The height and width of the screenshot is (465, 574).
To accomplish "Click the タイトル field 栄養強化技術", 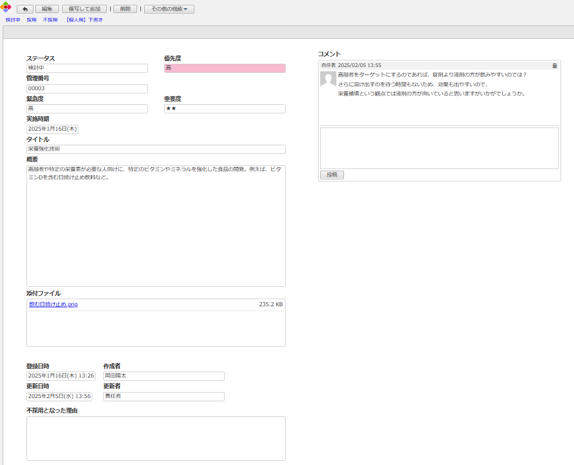I will click(x=156, y=149).
